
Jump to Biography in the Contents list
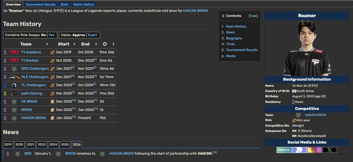tap(234, 38)
